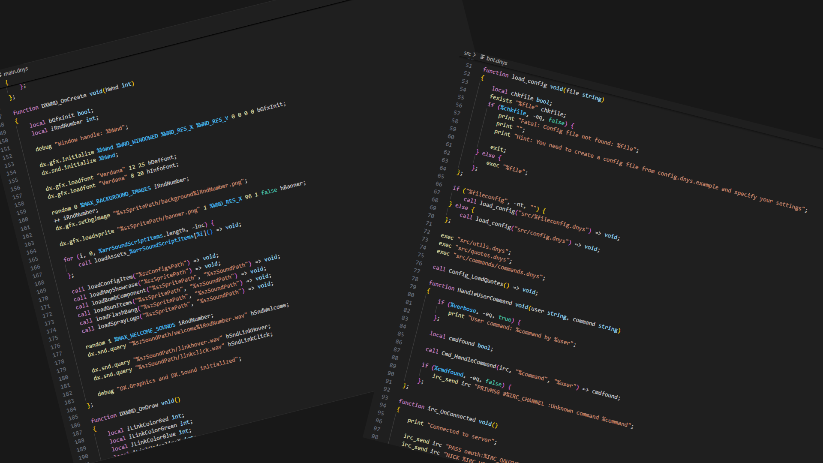823x463 pixels.
Task: Switch to the main.dnys tab
Action: pos(16,71)
